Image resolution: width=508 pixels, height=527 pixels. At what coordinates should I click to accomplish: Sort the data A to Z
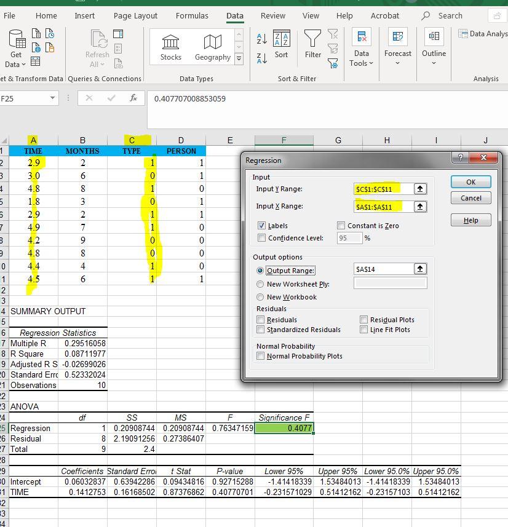tap(261, 38)
